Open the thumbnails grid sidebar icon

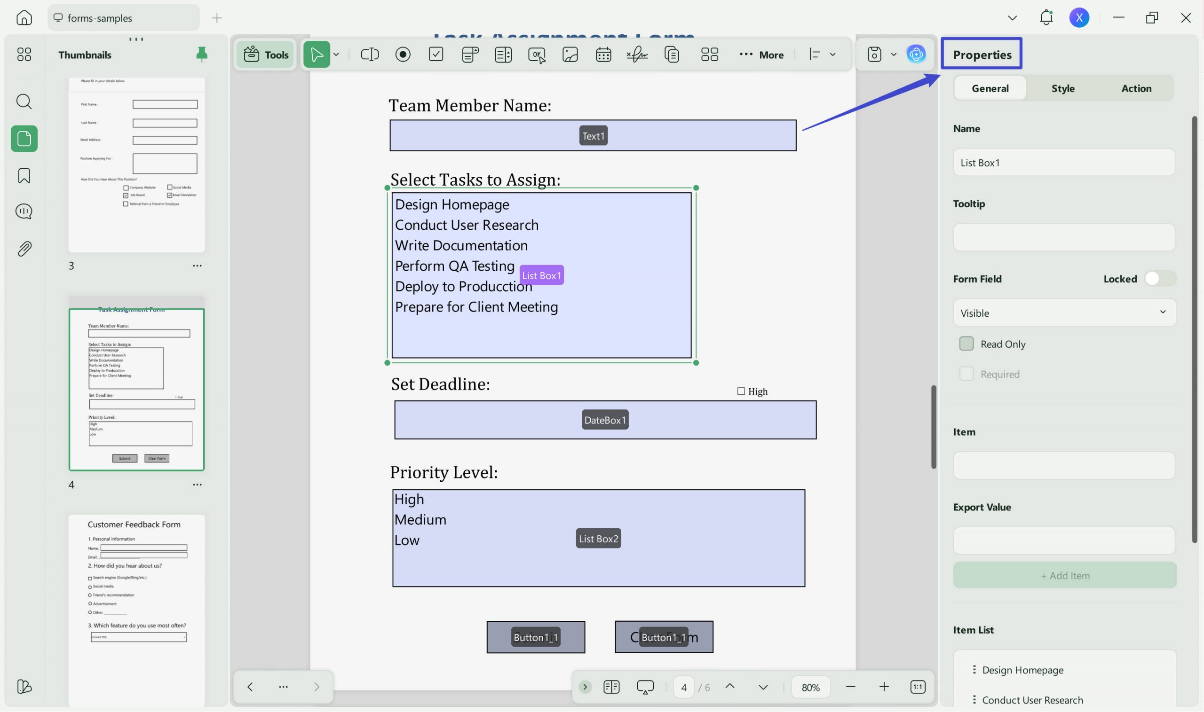[x=24, y=54]
